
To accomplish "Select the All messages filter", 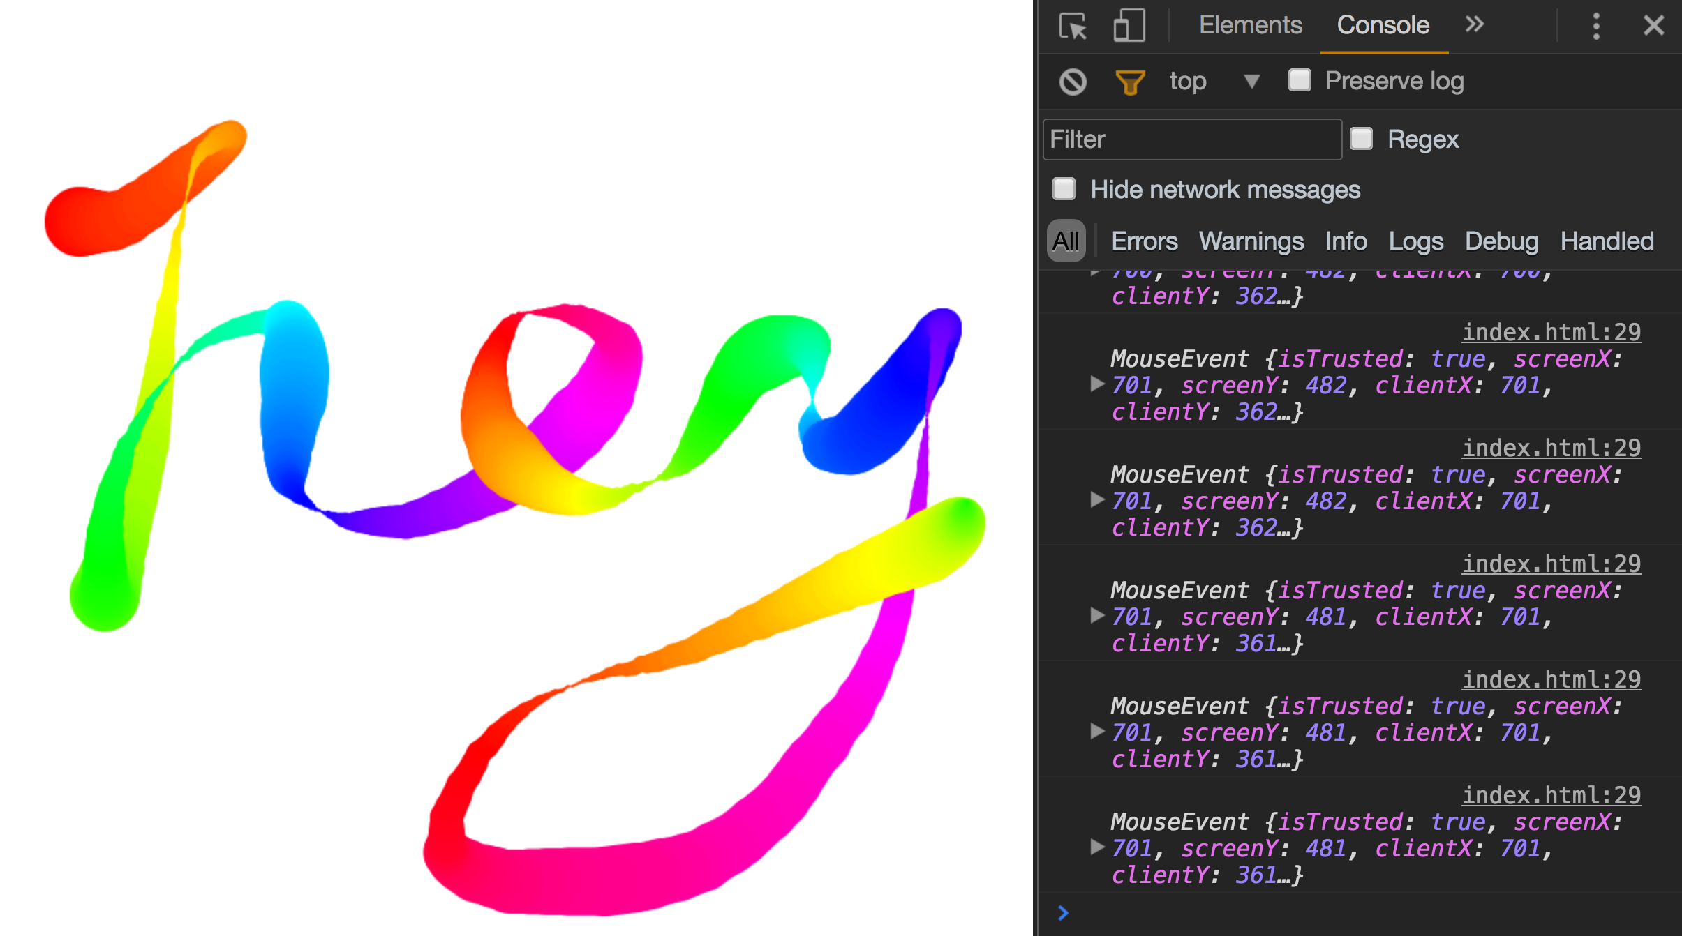I will pyautogui.click(x=1065, y=241).
